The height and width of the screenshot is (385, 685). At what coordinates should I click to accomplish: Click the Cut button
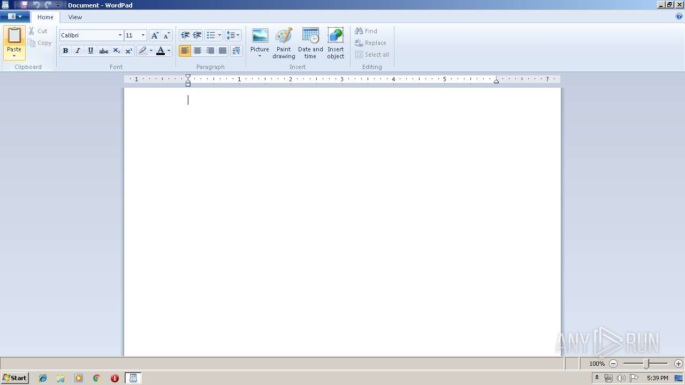pos(38,31)
